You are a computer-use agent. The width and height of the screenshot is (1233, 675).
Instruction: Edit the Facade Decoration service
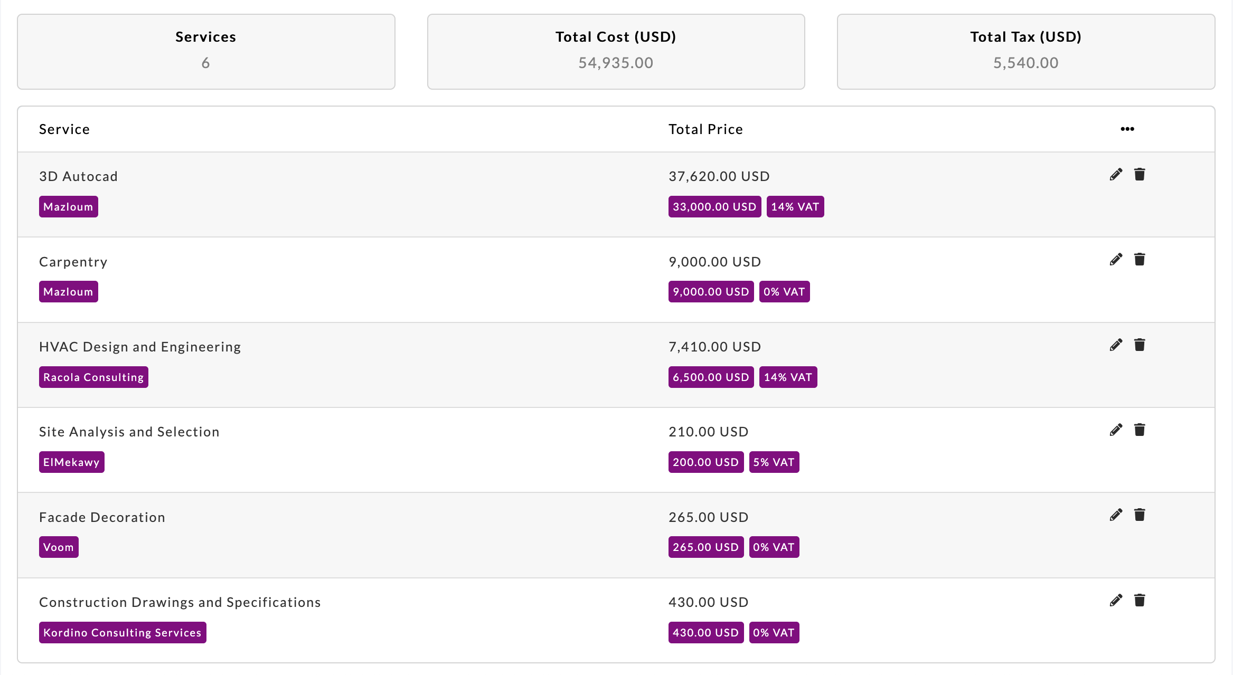pyautogui.click(x=1116, y=515)
